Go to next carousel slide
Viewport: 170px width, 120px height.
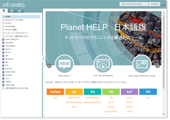(x=158, y=66)
